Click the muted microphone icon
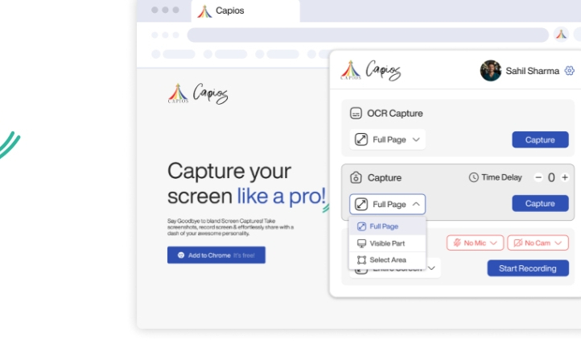581x357 pixels. pyautogui.click(x=457, y=243)
